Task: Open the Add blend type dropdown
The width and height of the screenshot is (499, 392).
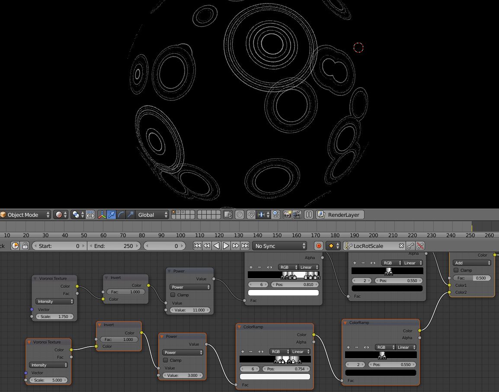Action: pos(472,263)
